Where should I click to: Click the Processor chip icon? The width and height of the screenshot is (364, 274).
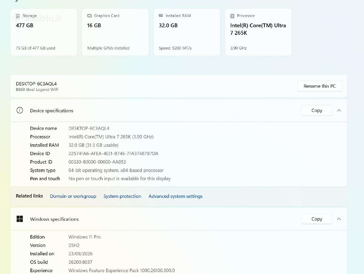point(232,16)
